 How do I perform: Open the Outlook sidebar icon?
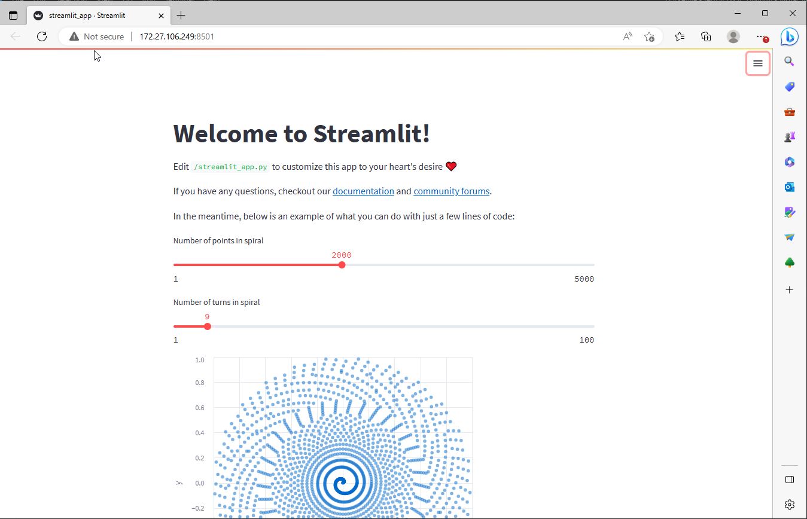pos(789,187)
